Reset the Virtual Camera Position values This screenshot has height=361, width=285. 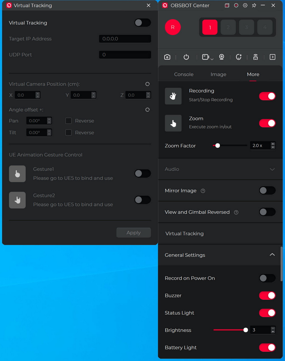(x=148, y=84)
